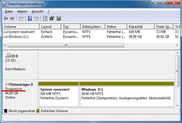Click the settings list toolbar icon
This screenshot has height=123, width=182.
(x=59, y=18)
